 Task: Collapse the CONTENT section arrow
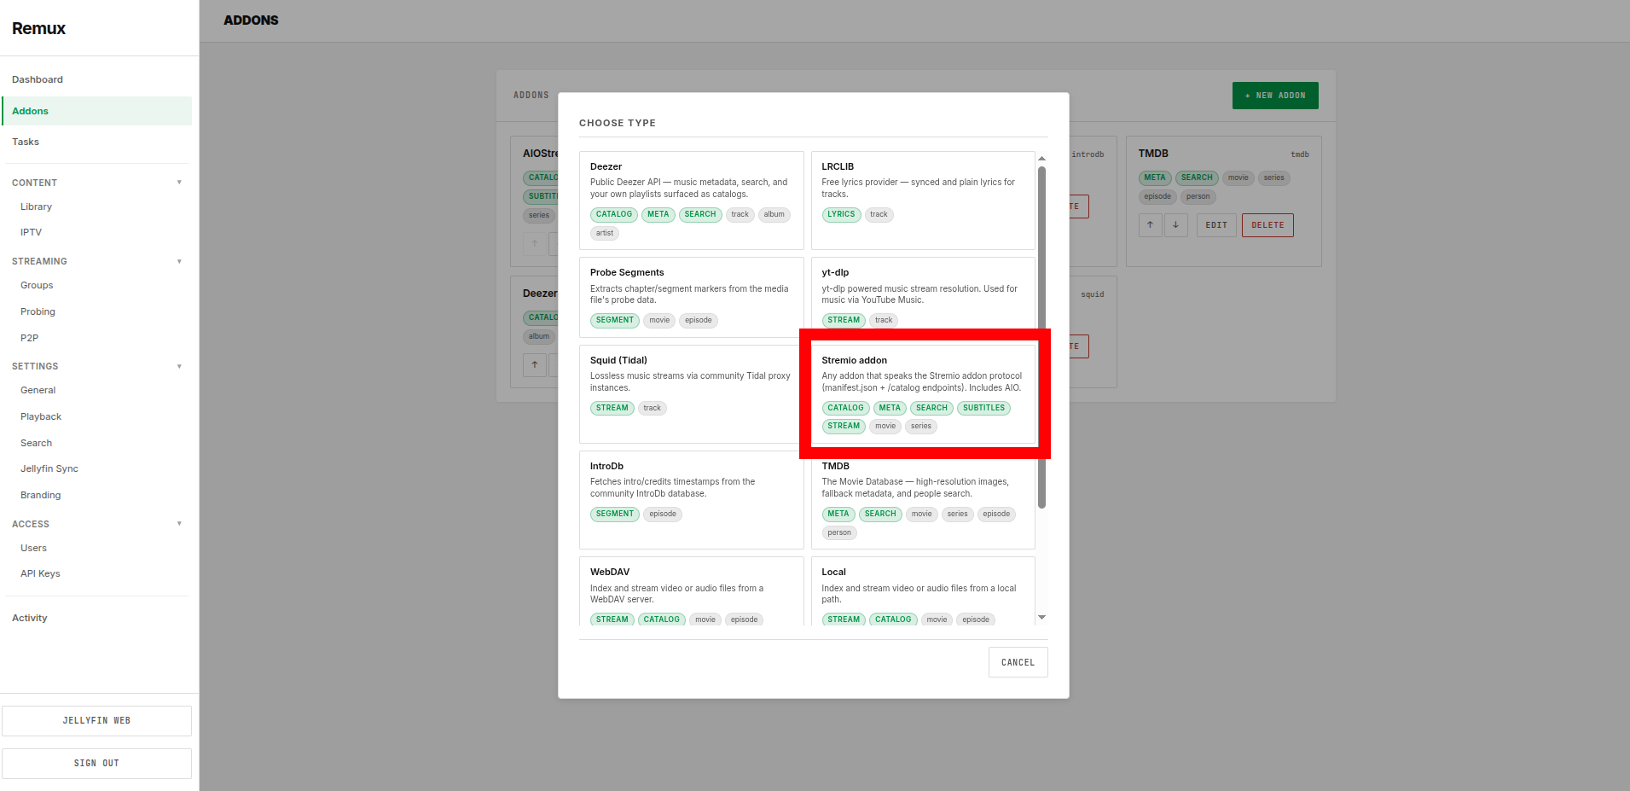[179, 182]
